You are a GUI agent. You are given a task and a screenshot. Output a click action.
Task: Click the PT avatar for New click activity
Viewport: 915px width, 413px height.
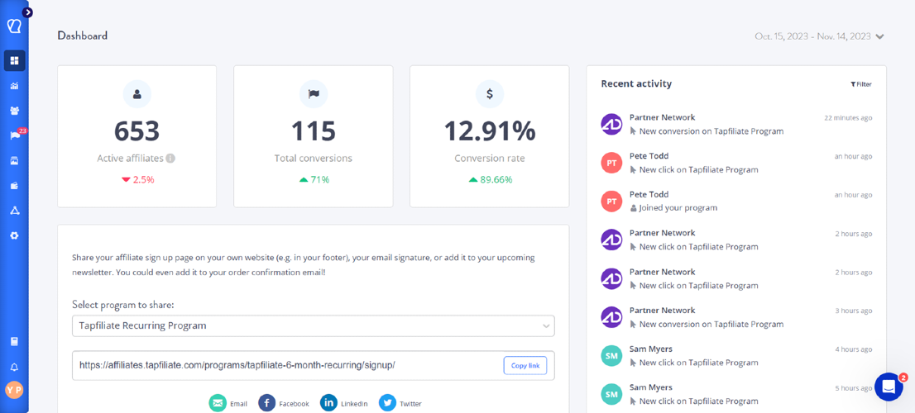click(x=611, y=163)
